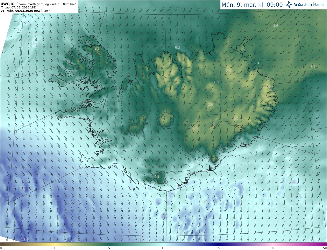Screen dimensions: 327x250
Task: Click the 4.8 value on the map
Action: [x=216, y=82]
